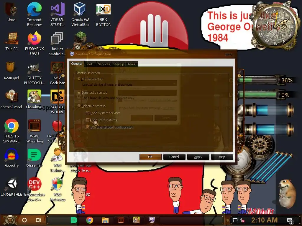The width and height of the screenshot is (302, 226).
Task: Click the steampunk analog clock gadget
Action: click(x=275, y=26)
